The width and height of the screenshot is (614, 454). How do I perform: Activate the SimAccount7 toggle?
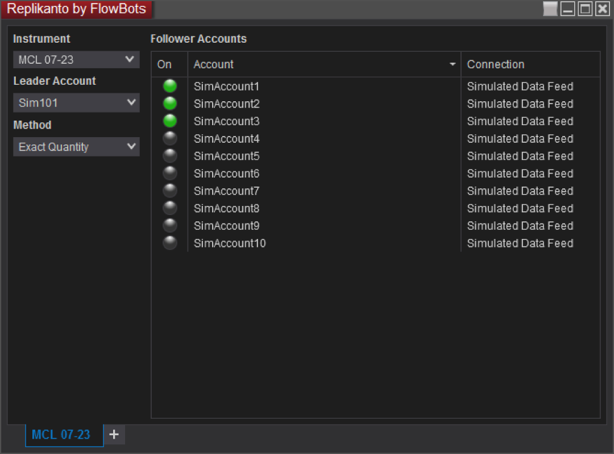(170, 191)
